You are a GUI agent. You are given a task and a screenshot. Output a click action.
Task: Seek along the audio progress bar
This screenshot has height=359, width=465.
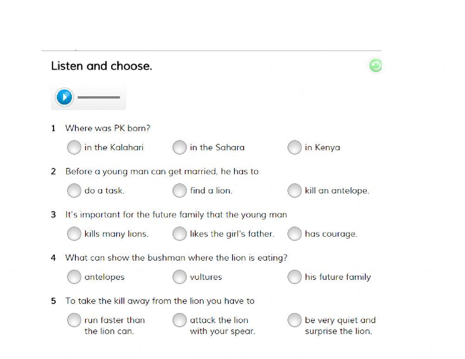(99, 97)
